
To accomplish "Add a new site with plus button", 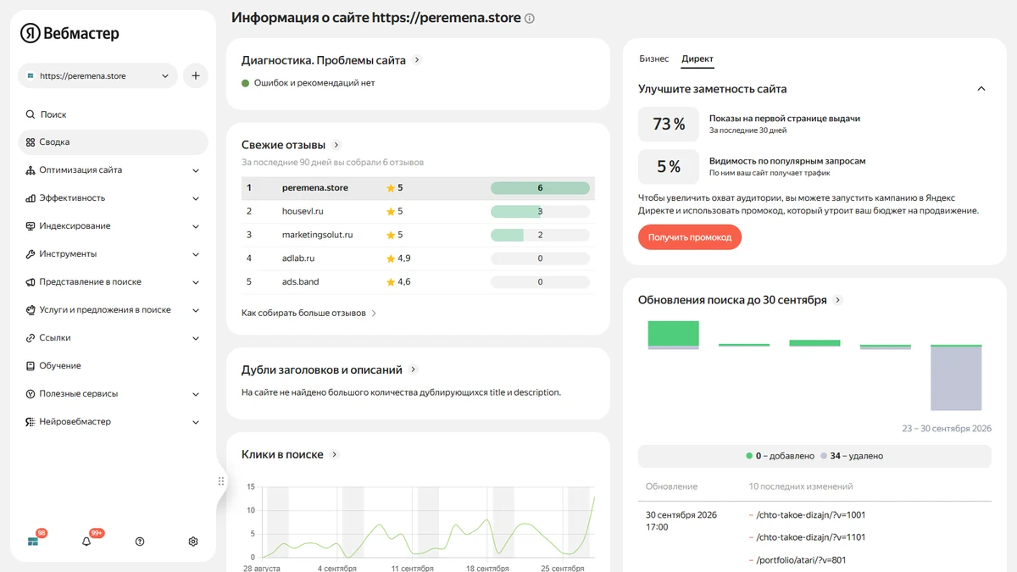I will click(x=196, y=75).
